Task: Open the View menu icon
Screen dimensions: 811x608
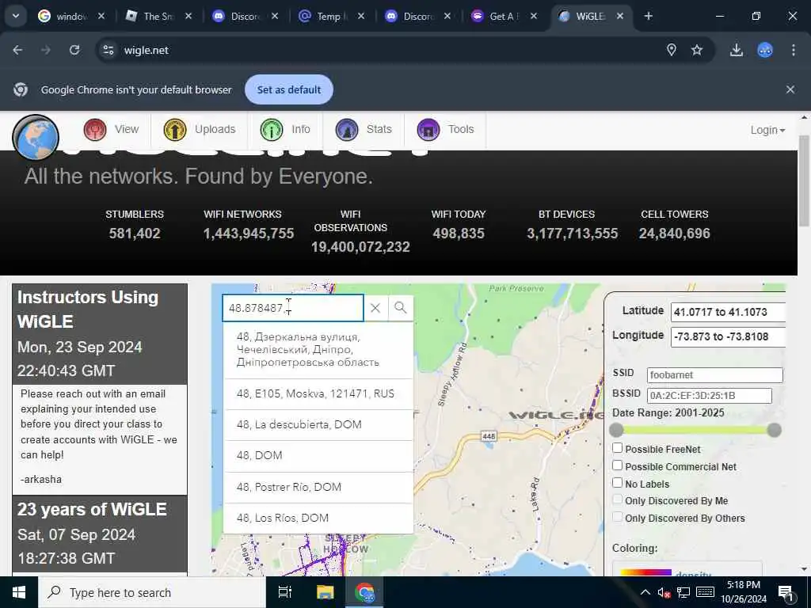Action: (x=95, y=129)
